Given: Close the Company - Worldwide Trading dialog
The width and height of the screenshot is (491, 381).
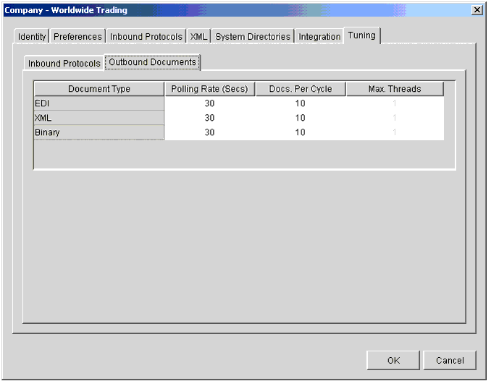Looking at the screenshot, I should [x=477, y=10].
